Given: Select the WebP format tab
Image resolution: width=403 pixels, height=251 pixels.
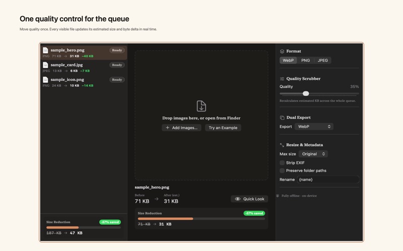Looking at the screenshot, I should [x=288, y=60].
